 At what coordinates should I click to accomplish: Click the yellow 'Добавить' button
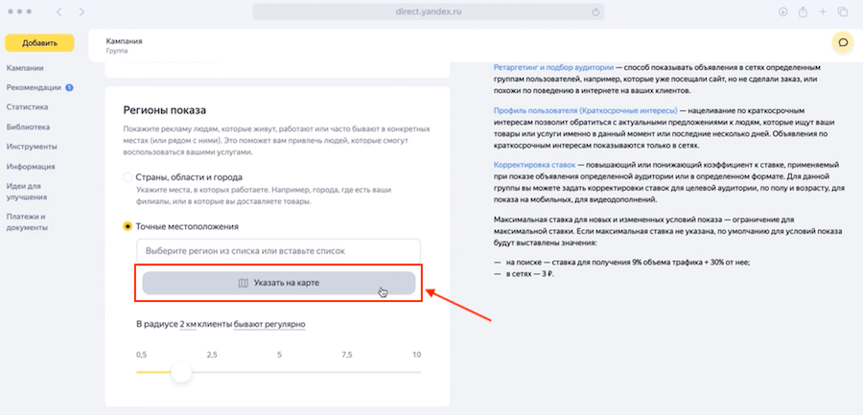coord(38,43)
